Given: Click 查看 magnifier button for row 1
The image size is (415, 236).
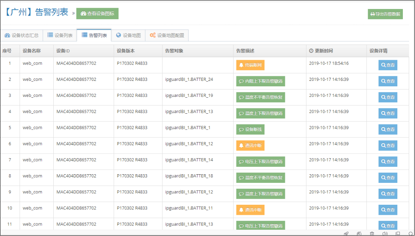Looking at the screenshot, I should tap(388, 65).
